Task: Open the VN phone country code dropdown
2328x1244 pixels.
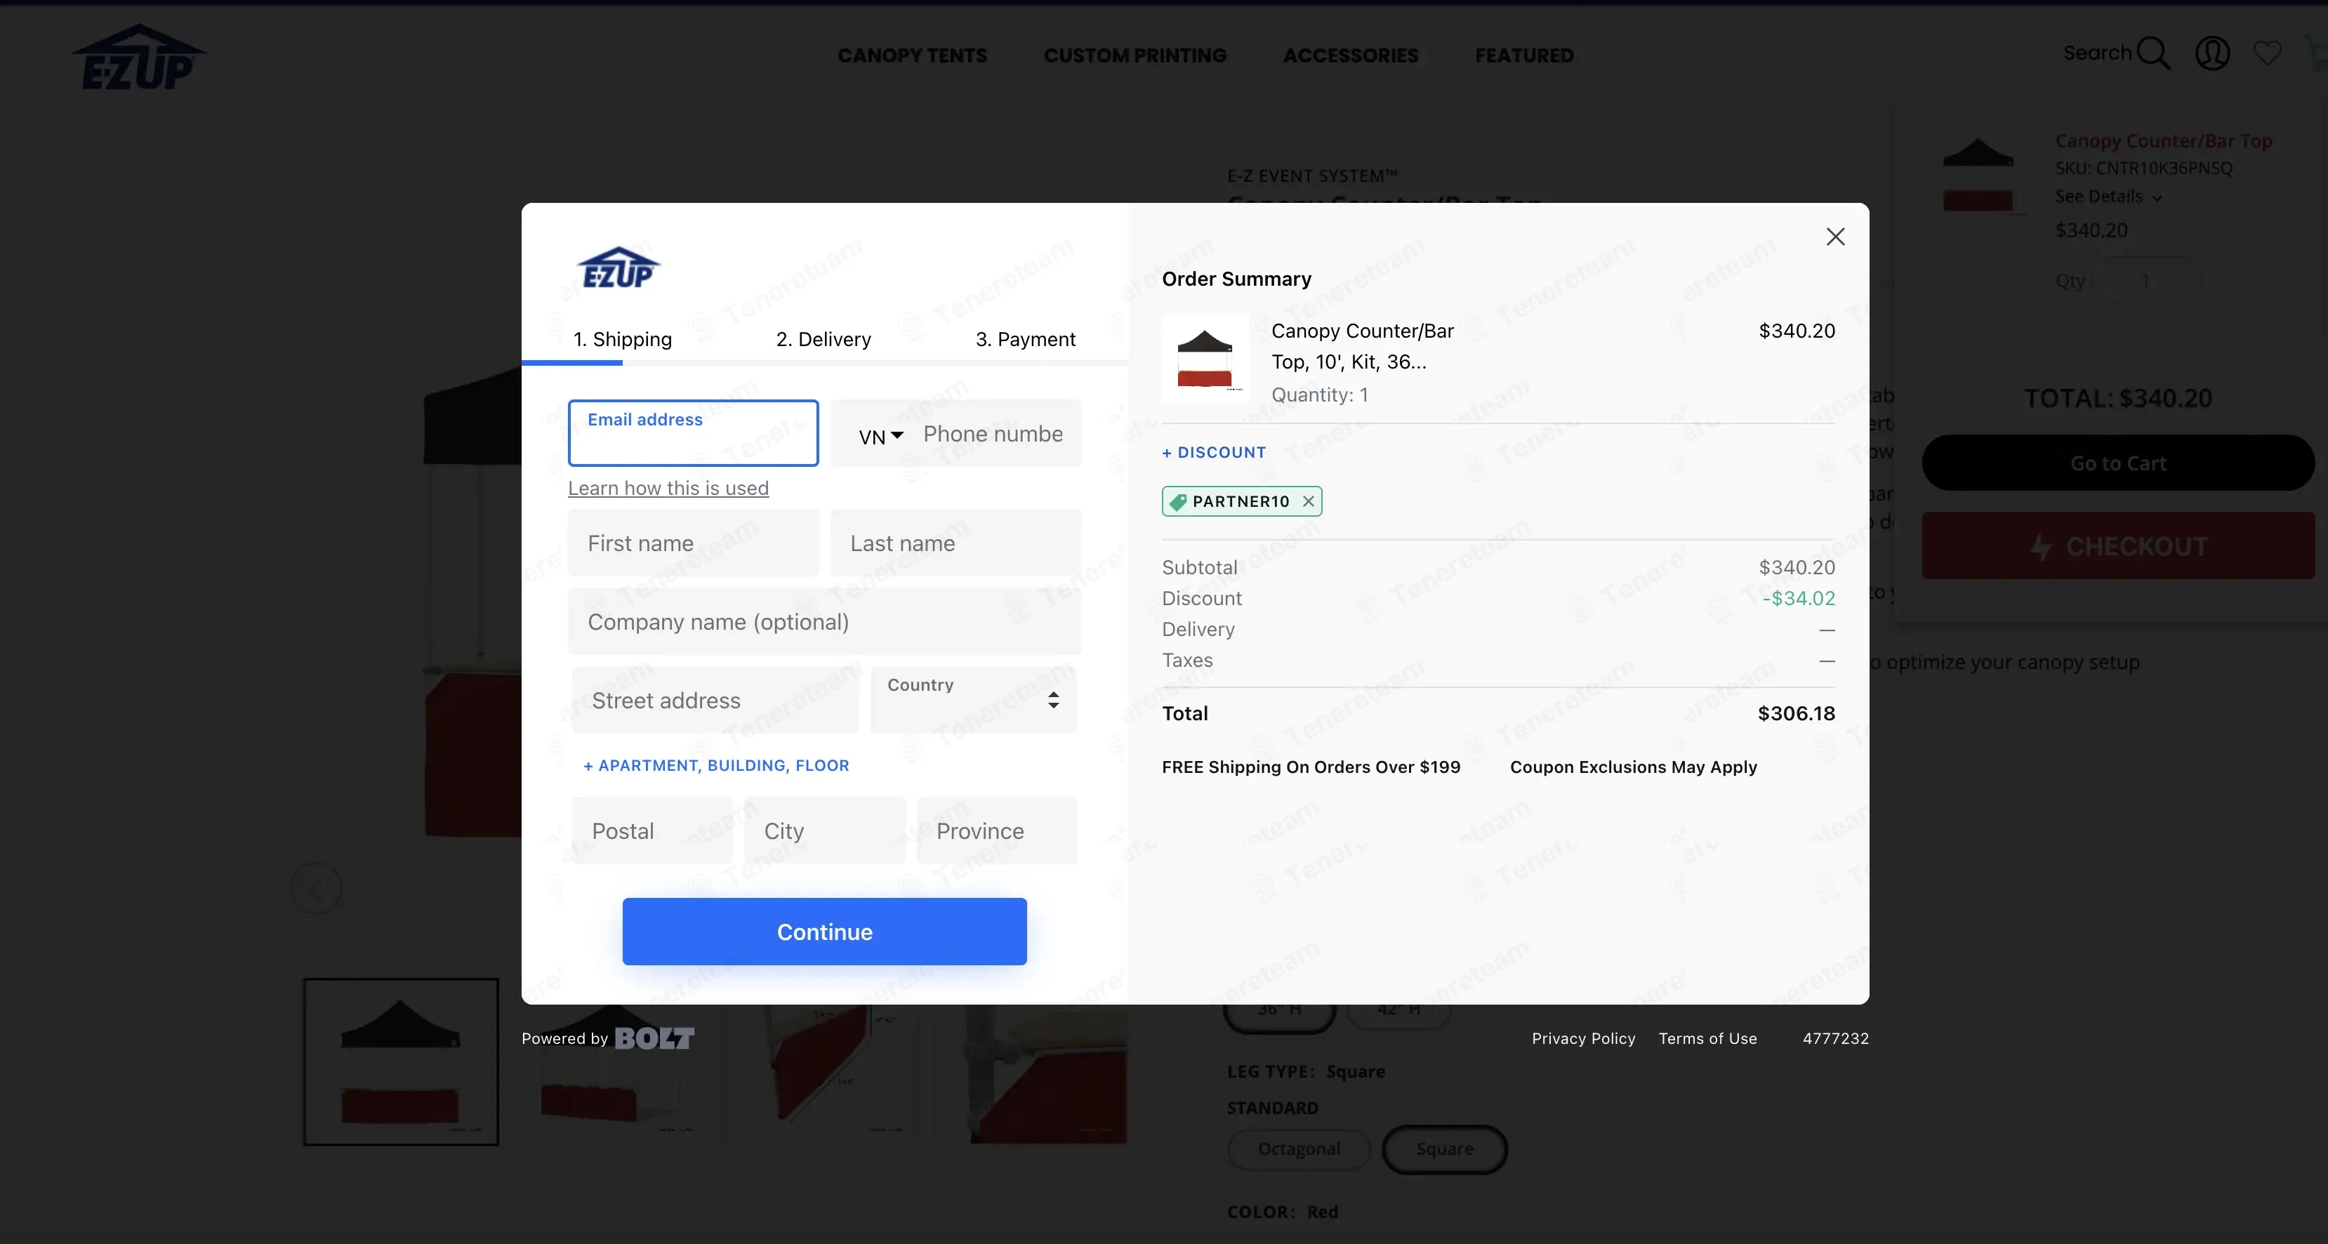Action: coord(881,437)
